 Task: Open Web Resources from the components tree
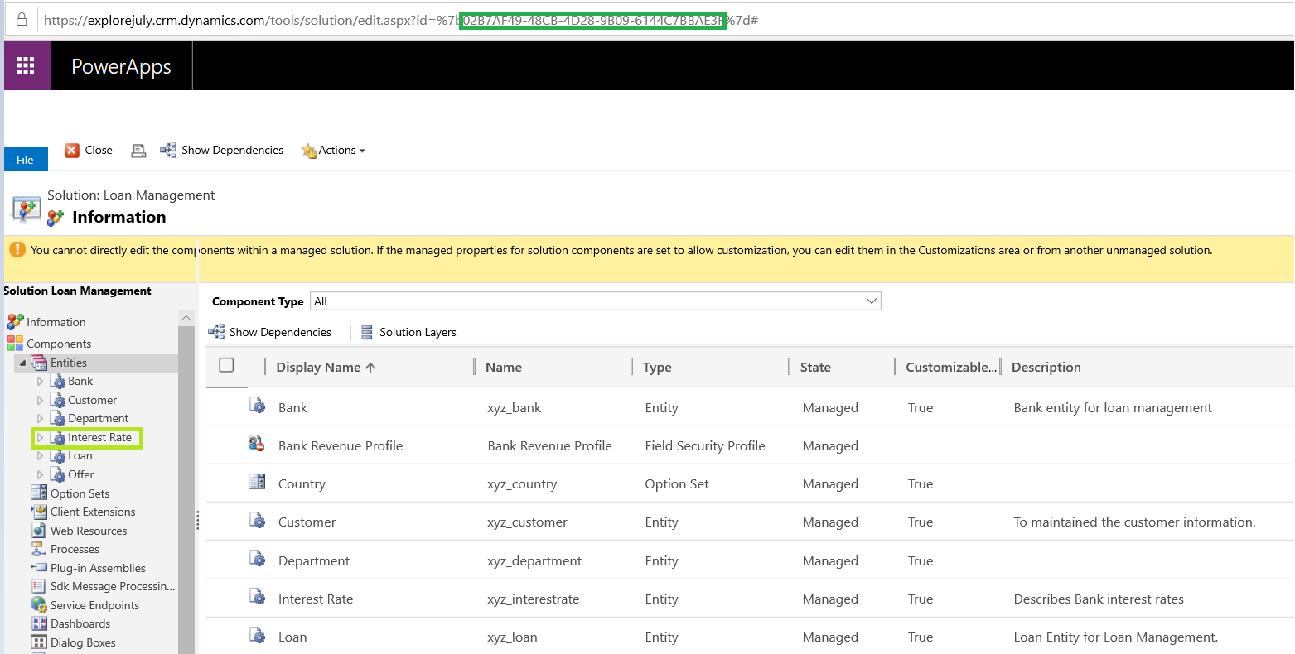[89, 530]
